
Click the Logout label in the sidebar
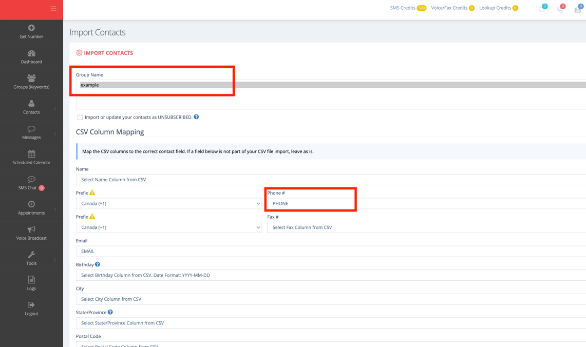coord(31,314)
